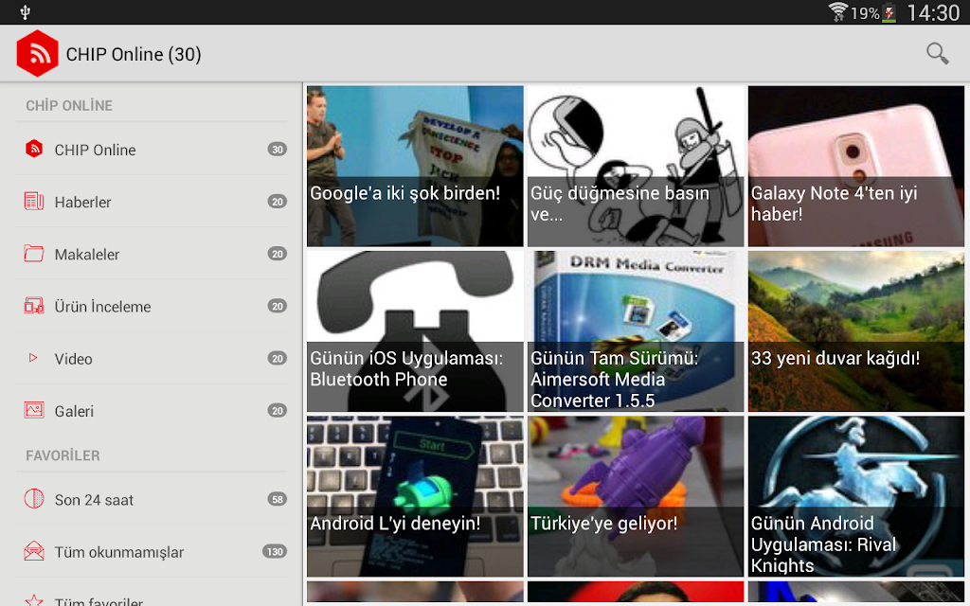Open the Günün iOS Uygulaması: Bluetooth Phone tile

[415, 331]
